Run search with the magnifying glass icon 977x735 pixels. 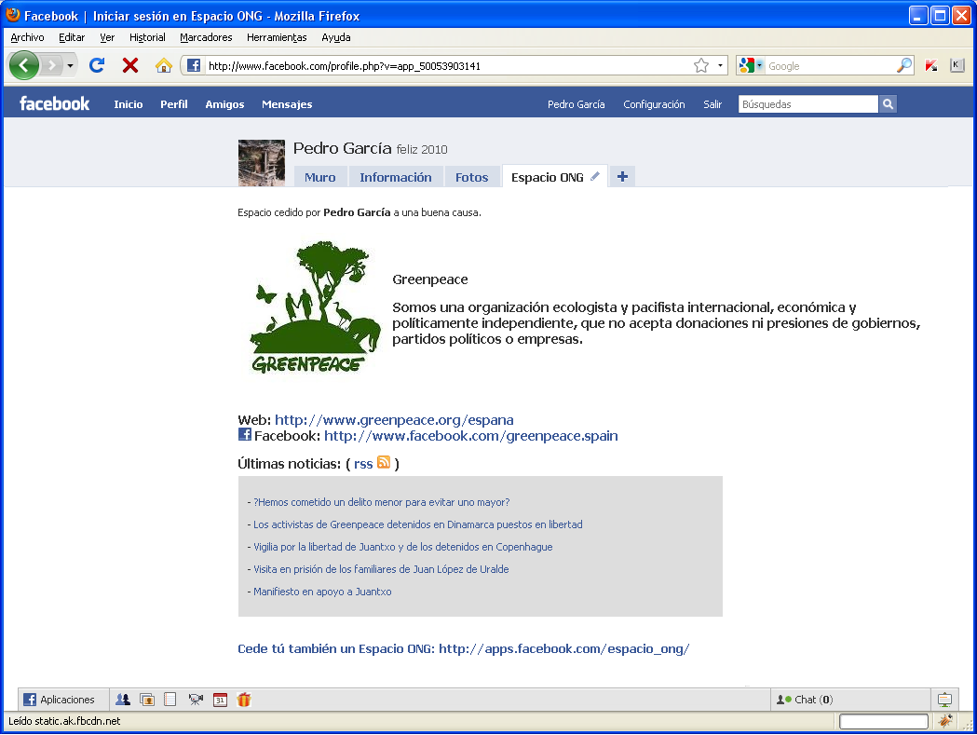click(x=904, y=65)
